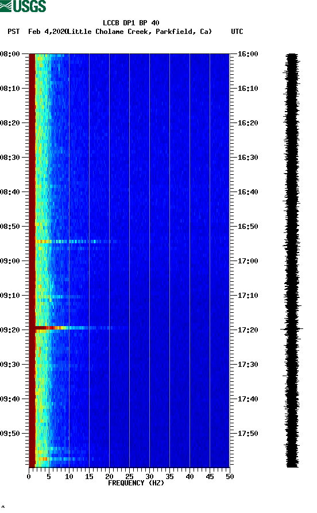The width and height of the screenshot is (317, 513).
Task: Click the 16:30 UTC time label
Action: (x=248, y=158)
